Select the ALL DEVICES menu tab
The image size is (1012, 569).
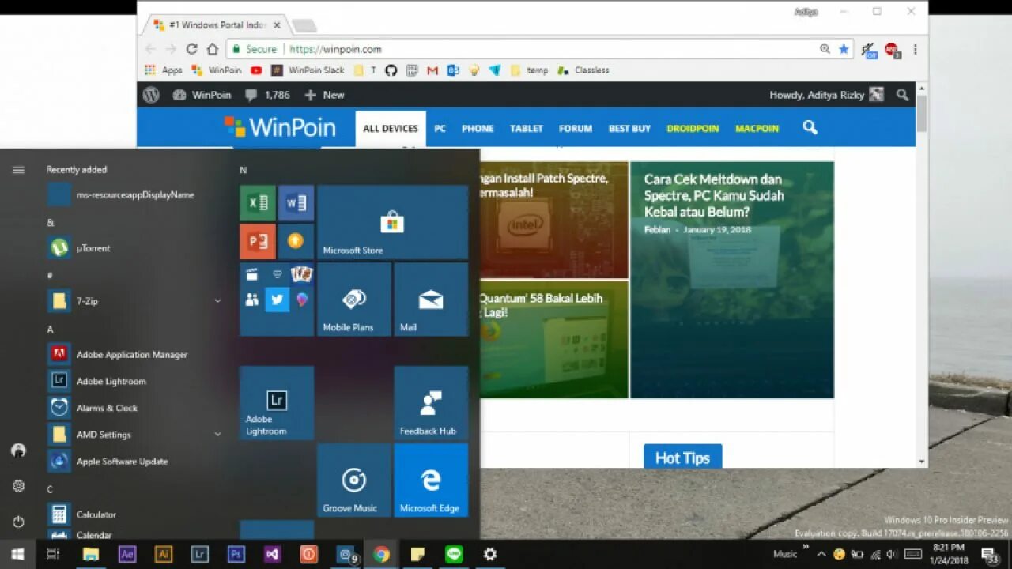pos(391,128)
